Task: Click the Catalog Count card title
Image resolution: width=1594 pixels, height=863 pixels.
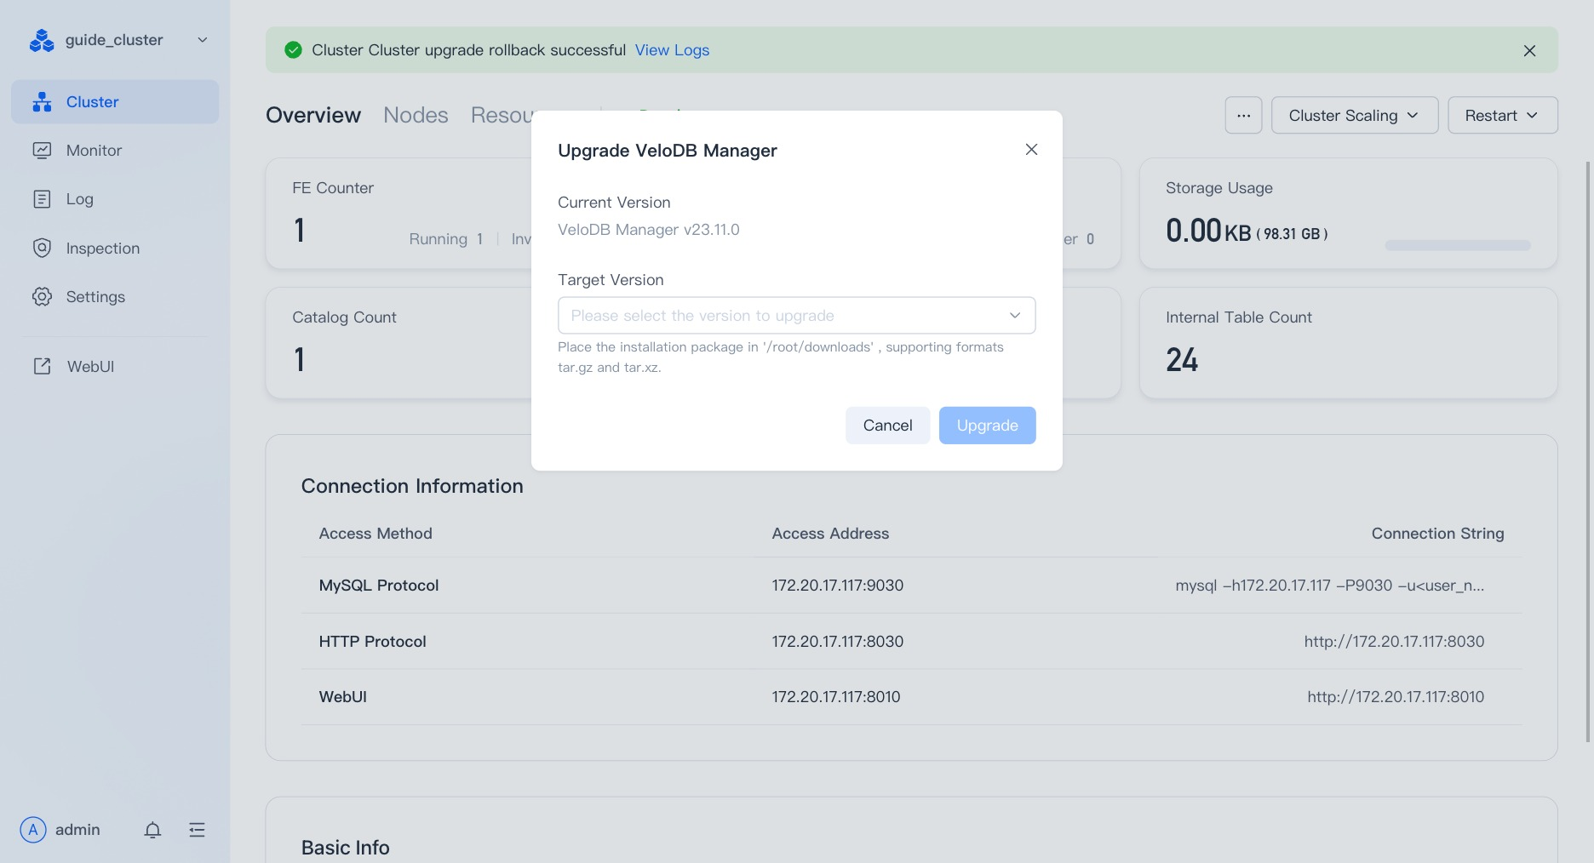Action: pos(344,317)
